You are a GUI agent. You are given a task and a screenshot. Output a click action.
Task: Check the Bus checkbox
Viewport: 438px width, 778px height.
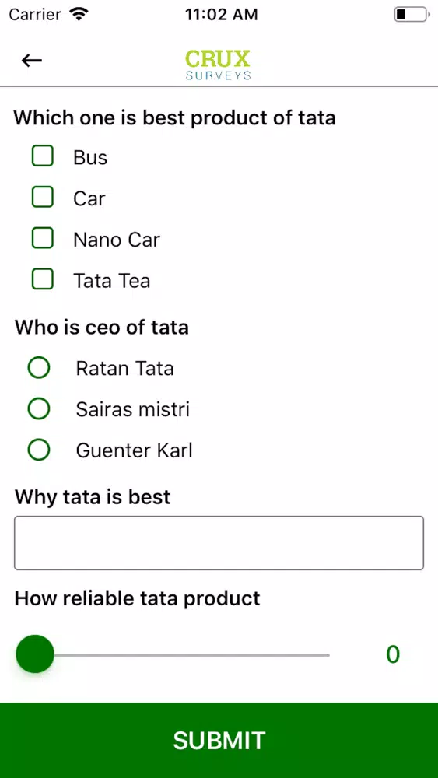coord(43,156)
